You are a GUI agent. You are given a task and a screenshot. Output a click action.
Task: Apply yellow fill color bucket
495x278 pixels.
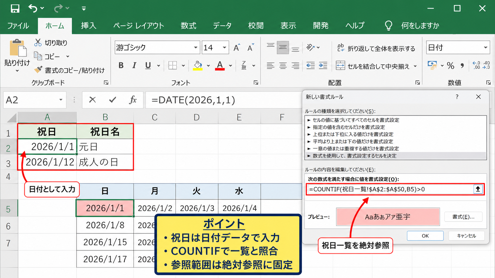click(x=198, y=66)
